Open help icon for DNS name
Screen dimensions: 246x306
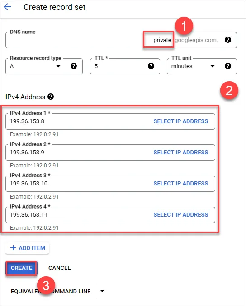pyautogui.click(x=228, y=40)
